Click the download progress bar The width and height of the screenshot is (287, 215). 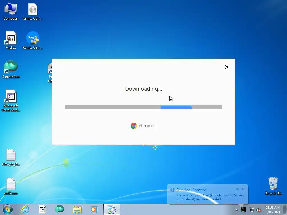143,107
